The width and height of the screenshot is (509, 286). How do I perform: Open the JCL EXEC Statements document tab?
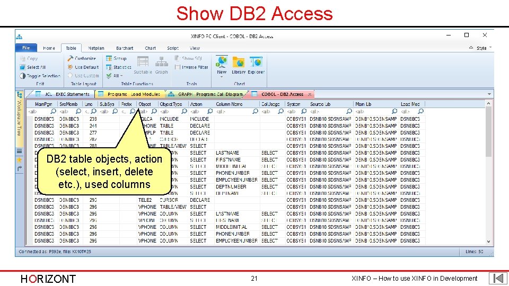pos(63,94)
